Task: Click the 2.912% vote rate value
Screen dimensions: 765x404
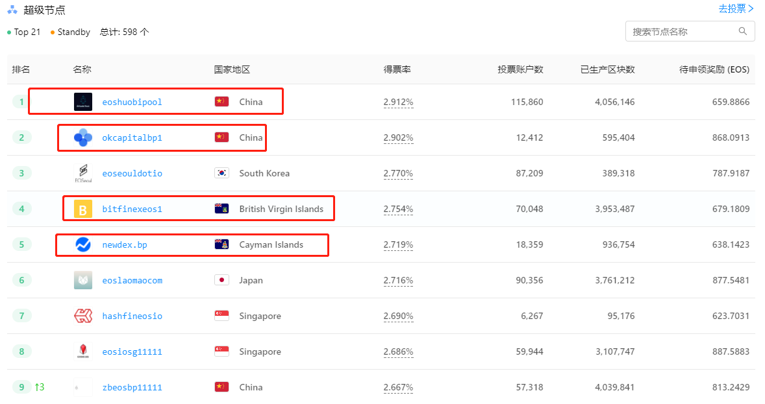Action: coord(398,102)
